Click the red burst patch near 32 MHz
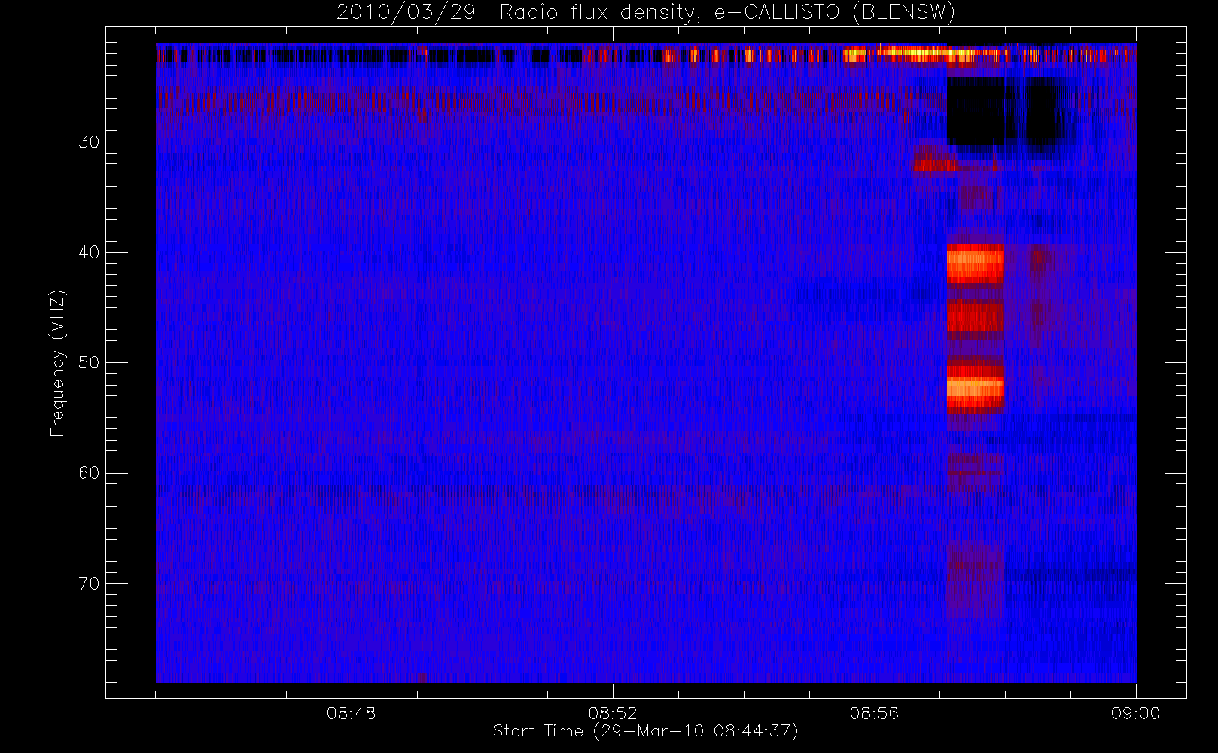 934,160
